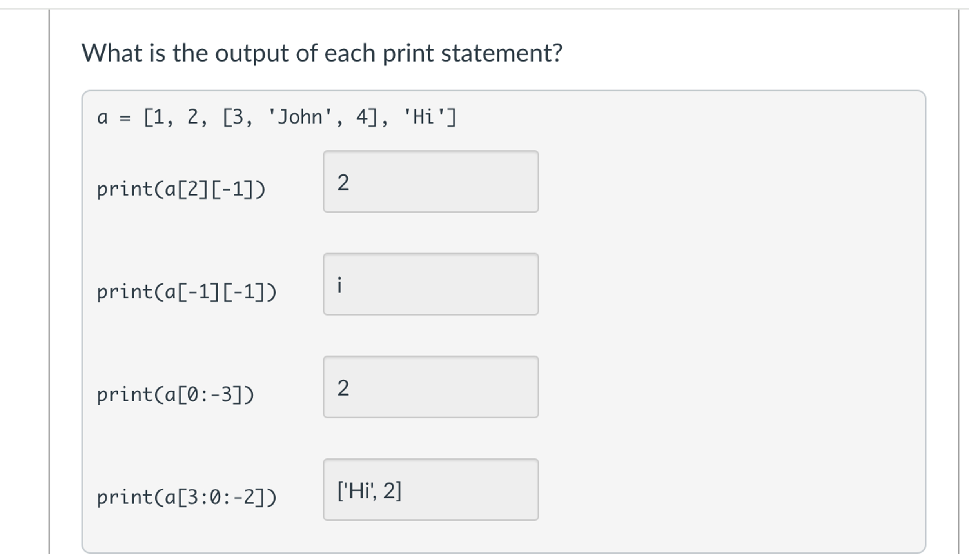Click the variable name 'a' in the assignment
Viewport: 969px width, 554px height.
[103, 117]
